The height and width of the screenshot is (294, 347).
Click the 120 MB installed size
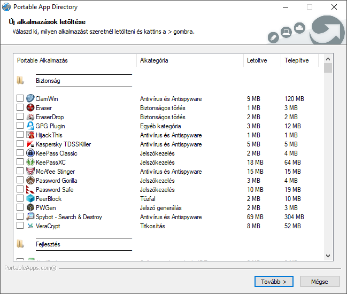tap(294, 99)
